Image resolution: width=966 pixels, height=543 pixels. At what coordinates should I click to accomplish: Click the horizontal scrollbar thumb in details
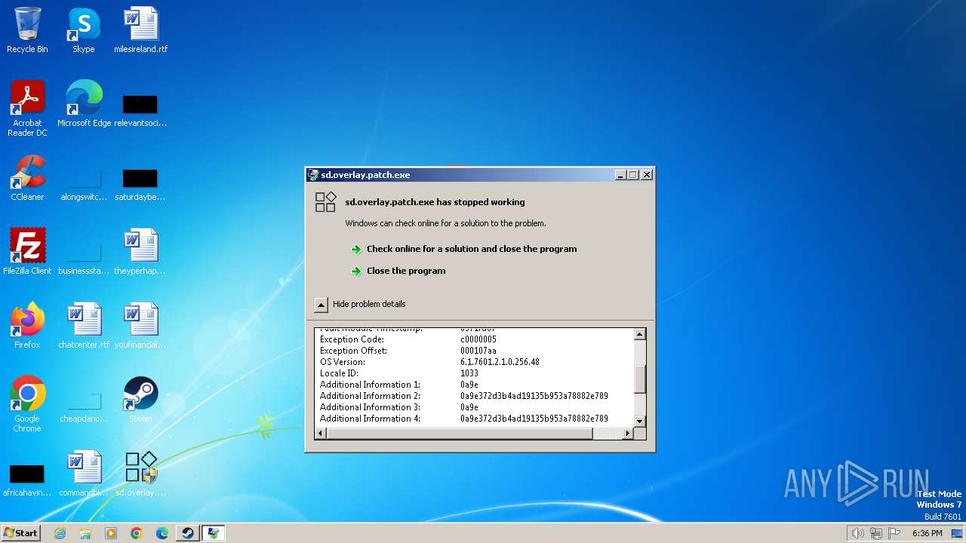point(460,433)
